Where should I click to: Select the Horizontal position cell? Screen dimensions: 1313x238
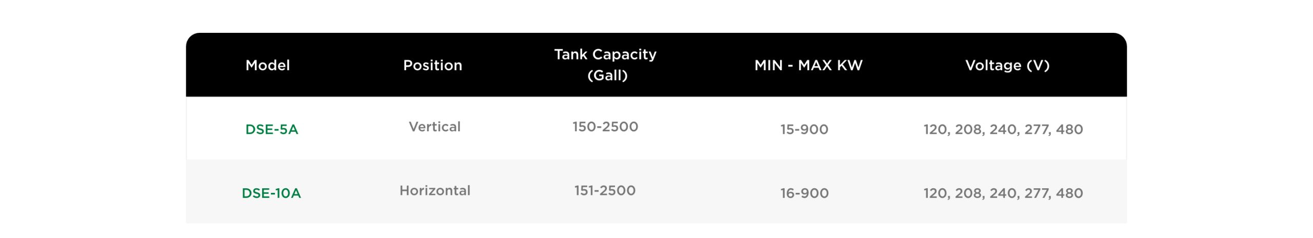pos(434,191)
